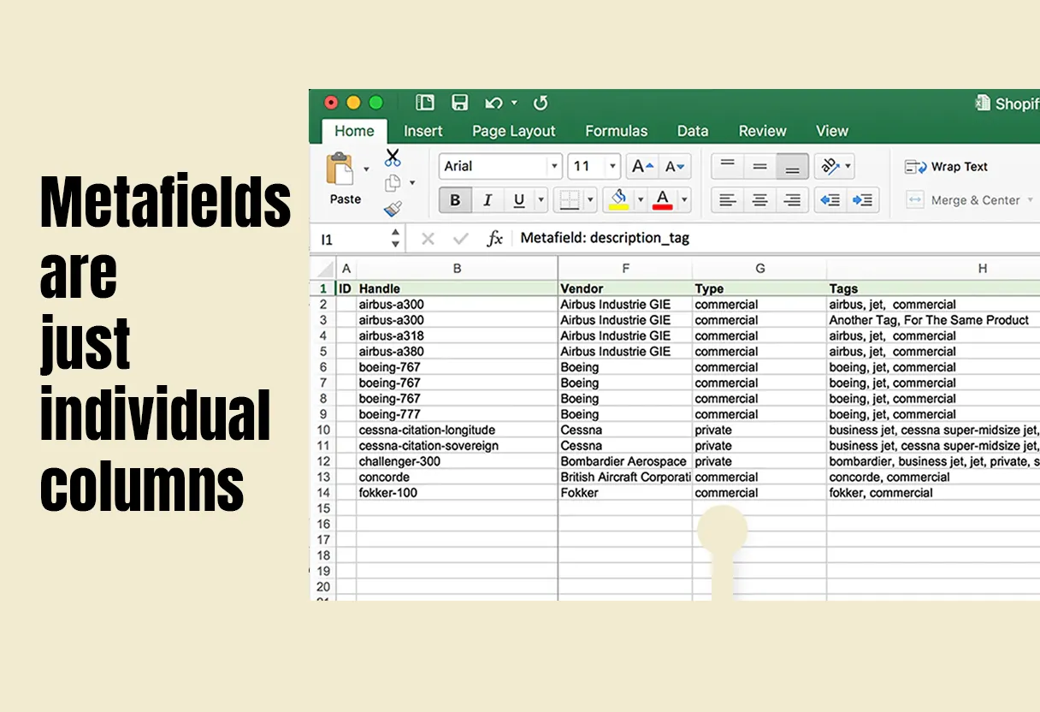Click the Undo arrow icon
Image resolution: width=1040 pixels, height=712 pixels.
(x=493, y=103)
